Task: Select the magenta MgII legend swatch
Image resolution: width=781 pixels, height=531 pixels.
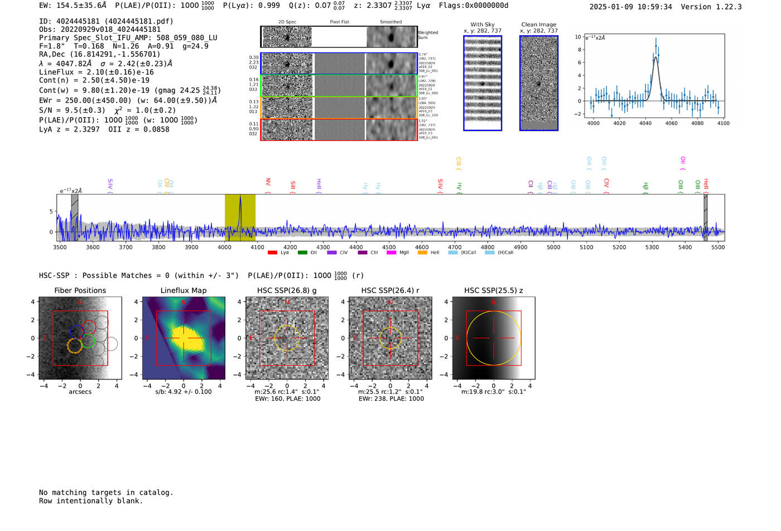Action: coord(391,252)
